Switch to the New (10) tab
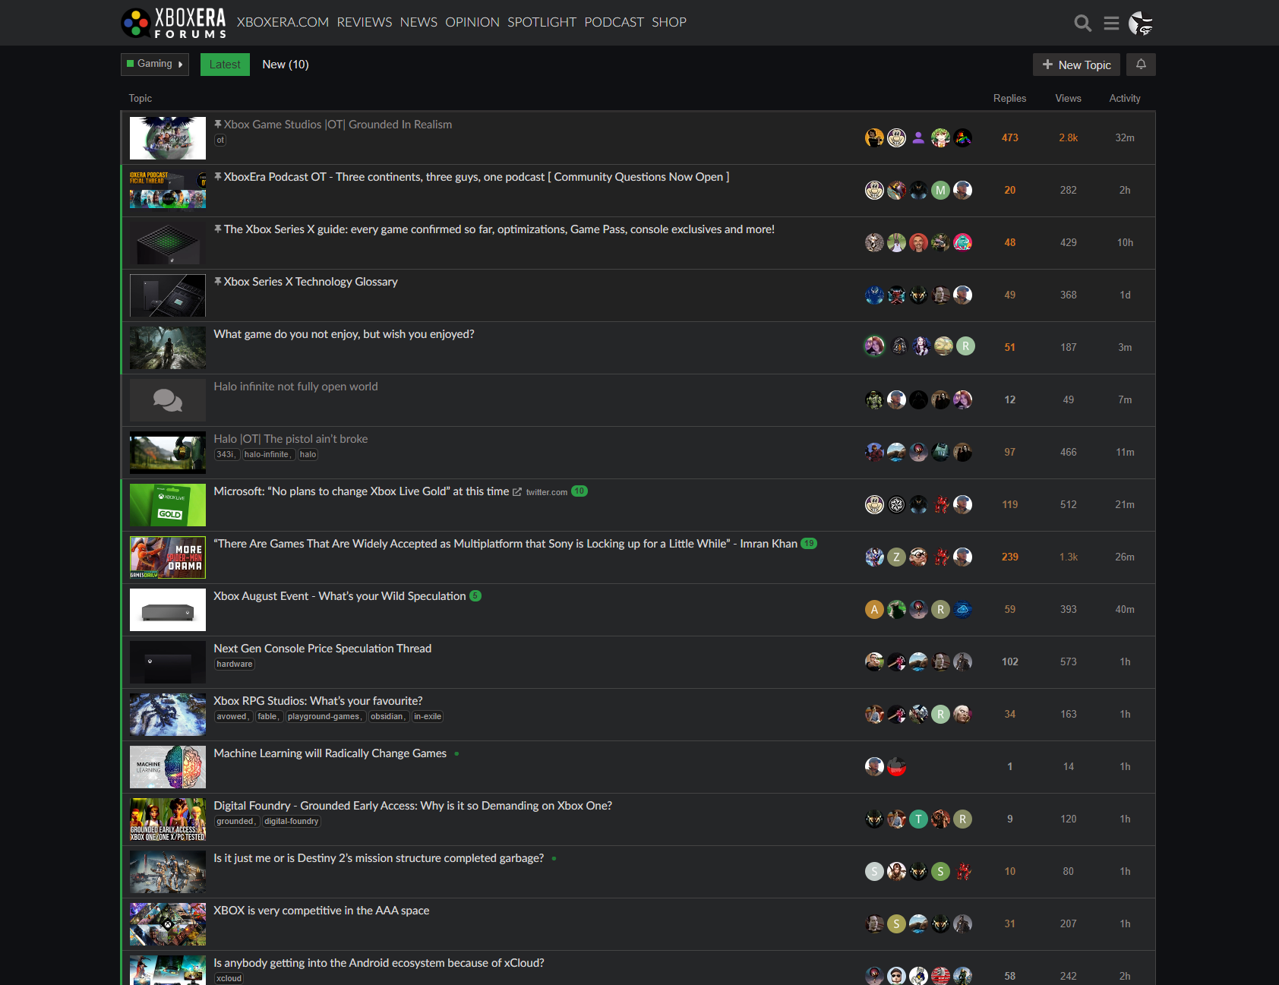The width and height of the screenshot is (1279, 985). [286, 65]
